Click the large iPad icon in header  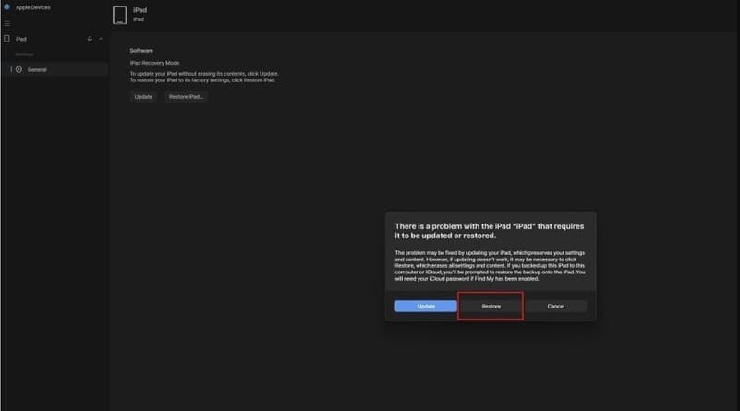point(119,15)
